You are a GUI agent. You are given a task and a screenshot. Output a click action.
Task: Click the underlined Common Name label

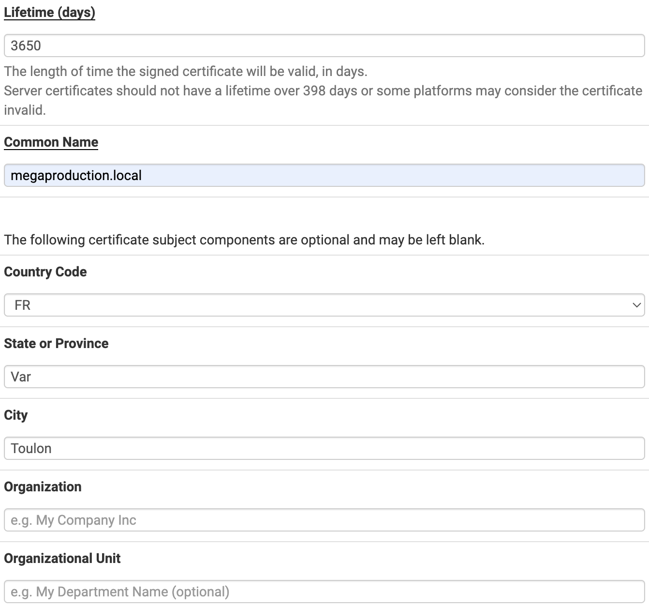click(51, 142)
